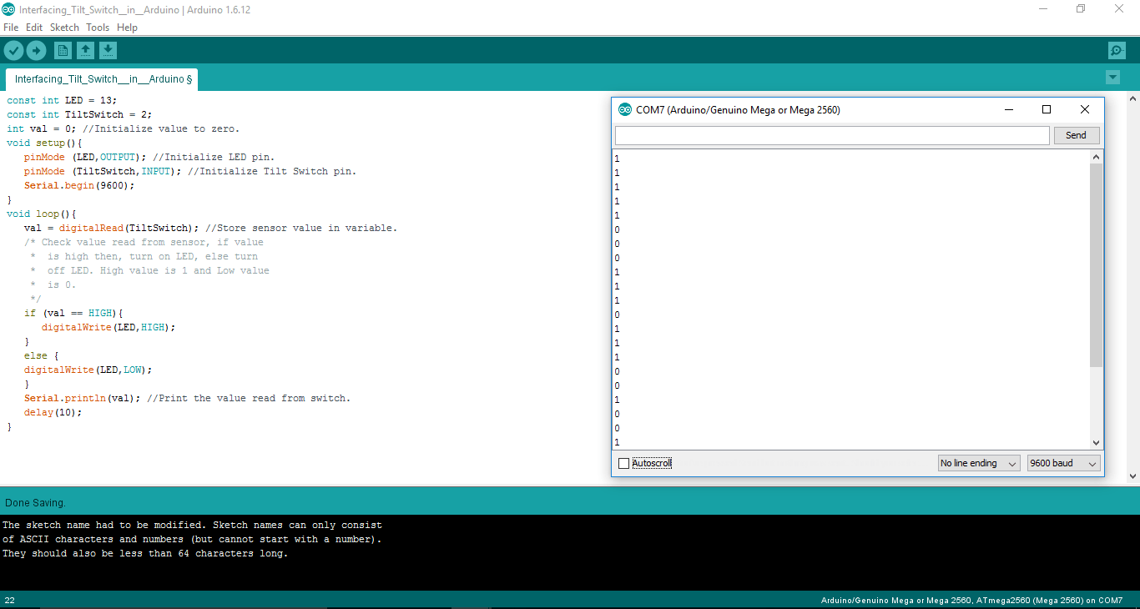Open the Tools menu
The height and width of the screenshot is (609, 1140).
point(98,27)
